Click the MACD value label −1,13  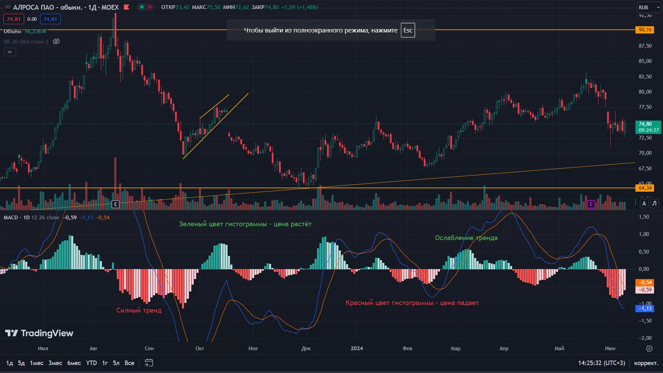pyautogui.click(x=644, y=308)
